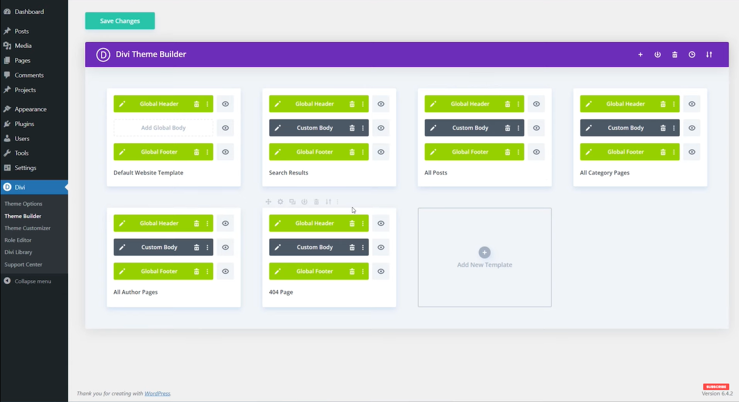Open Custom Body options in All Posts
This screenshot has width=739, height=402.
click(x=518, y=128)
